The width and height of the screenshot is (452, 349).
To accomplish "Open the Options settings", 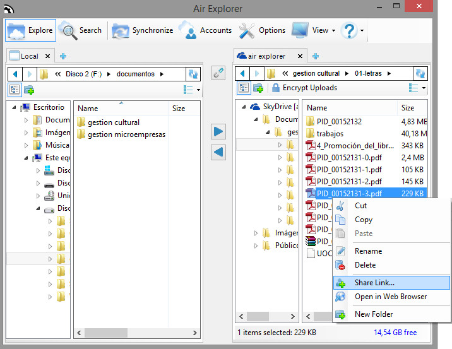I will point(262,30).
